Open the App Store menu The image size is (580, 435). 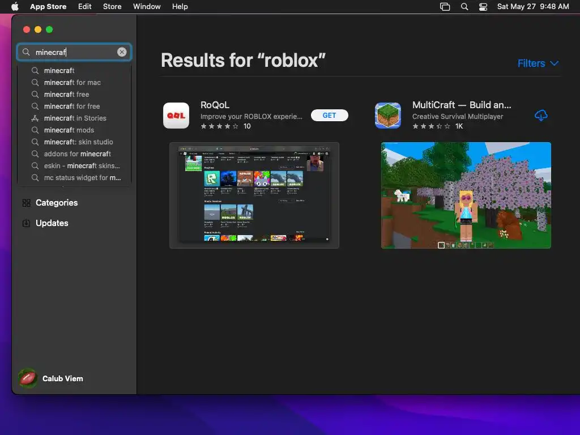point(48,6)
